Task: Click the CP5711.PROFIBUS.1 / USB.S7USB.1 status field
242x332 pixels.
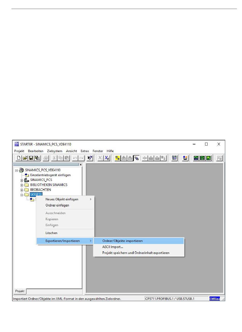Action: 176,299
